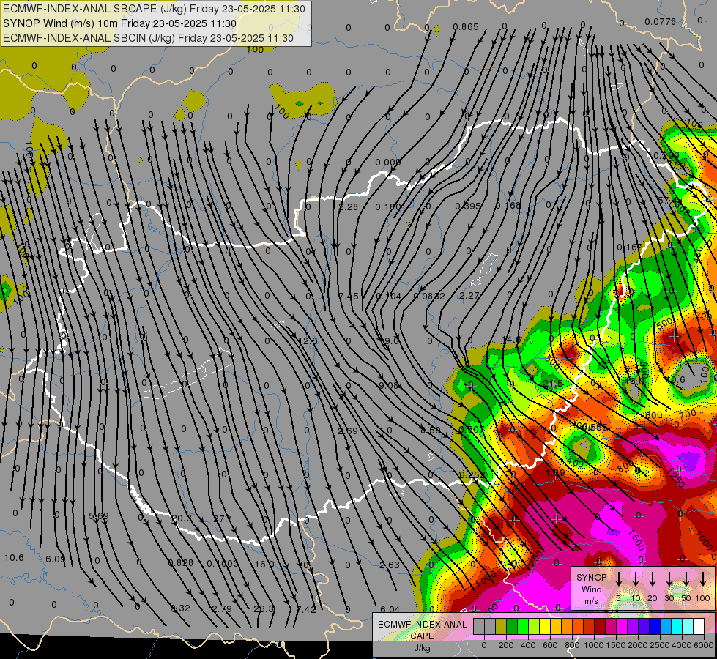Click the map value 5.69
The height and width of the screenshot is (659, 717).
98,516
